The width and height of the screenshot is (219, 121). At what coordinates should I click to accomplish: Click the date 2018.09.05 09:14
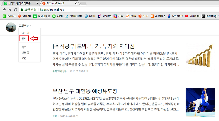(79, 71)
